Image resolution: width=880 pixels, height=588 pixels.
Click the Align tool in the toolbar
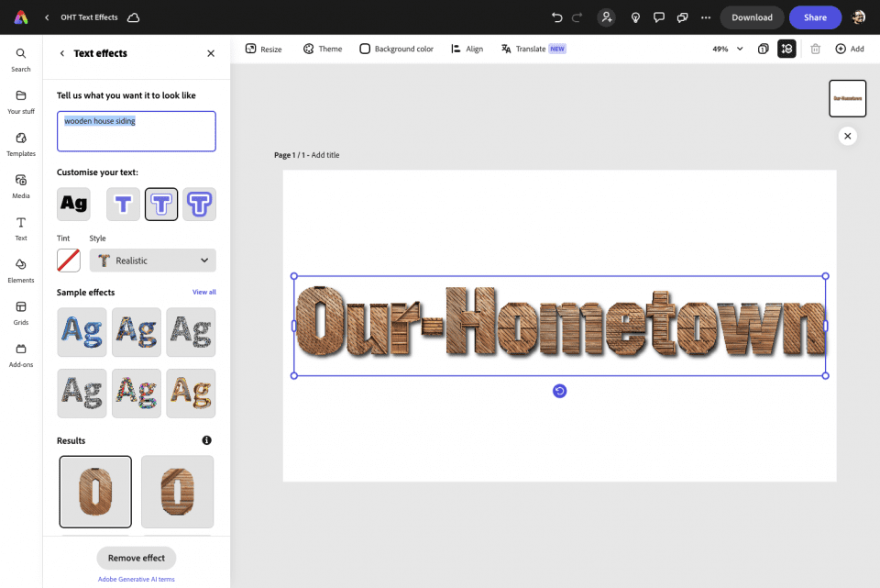point(467,49)
